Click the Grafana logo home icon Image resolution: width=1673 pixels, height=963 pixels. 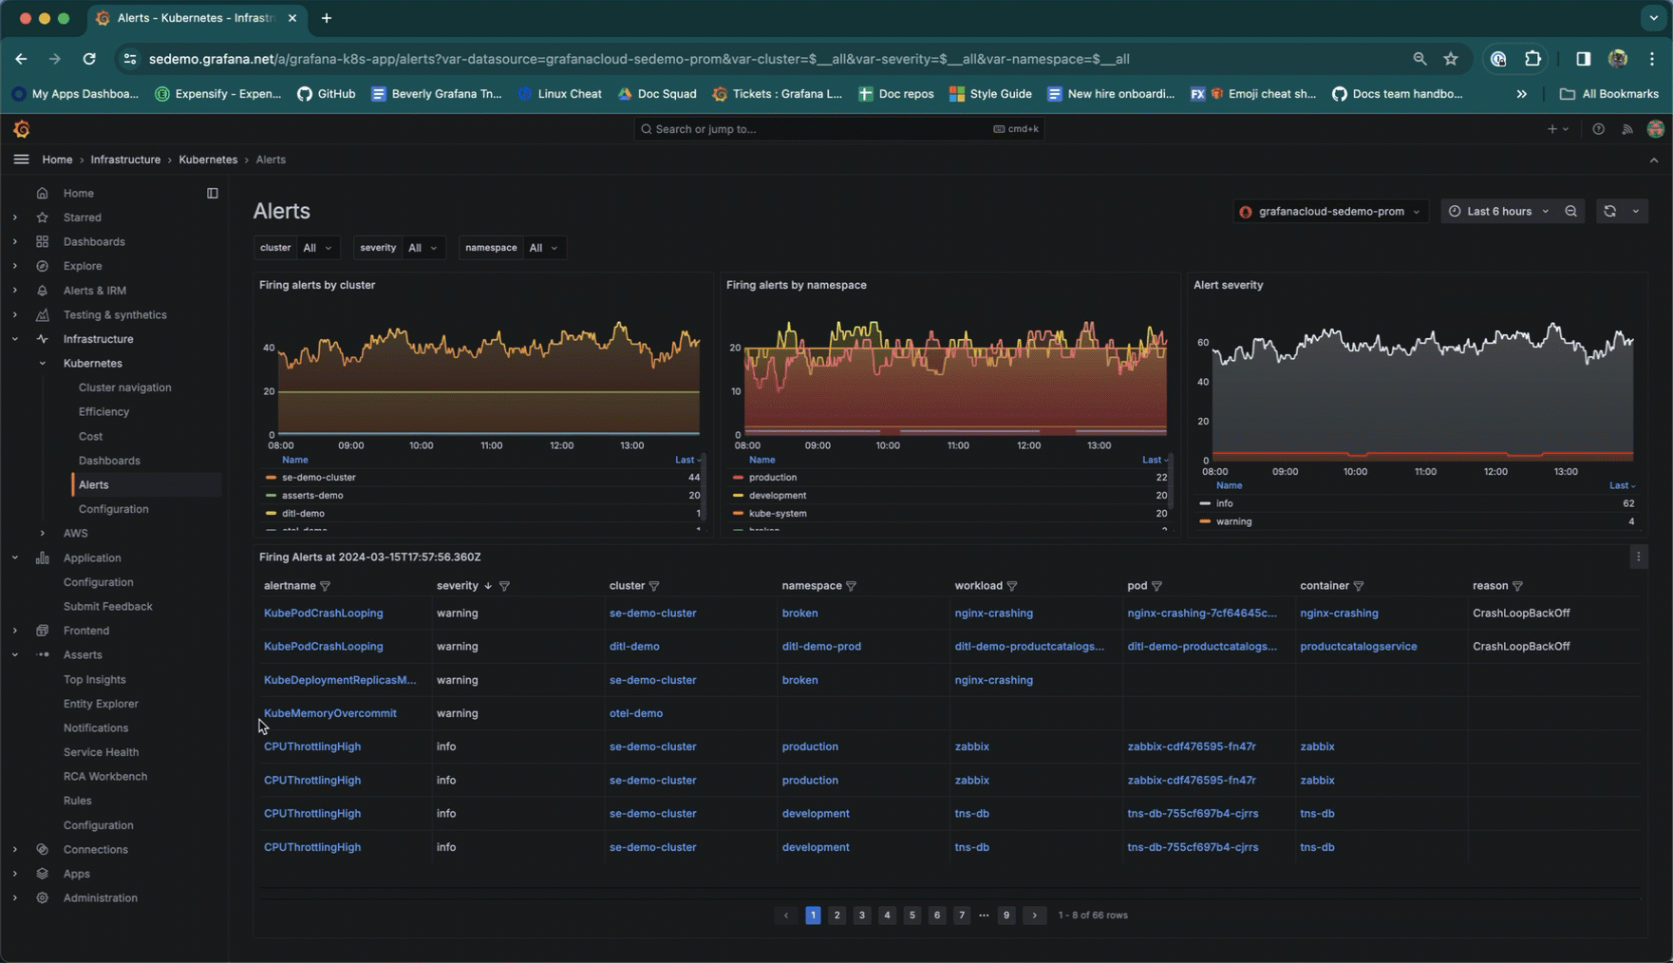click(22, 129)
